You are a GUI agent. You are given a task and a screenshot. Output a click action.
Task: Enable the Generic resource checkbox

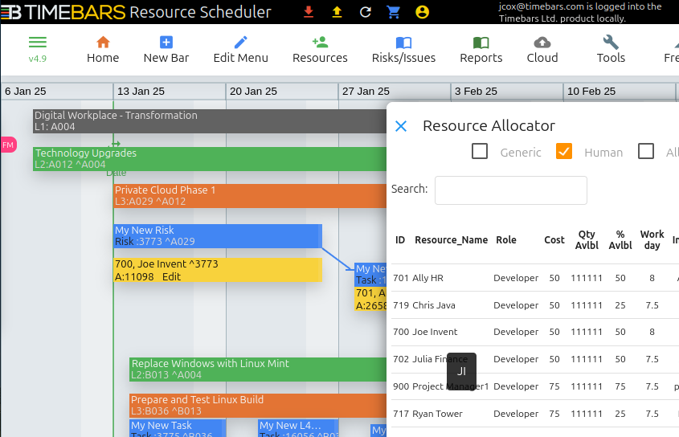pyautogui.click(x=480, y=152)
